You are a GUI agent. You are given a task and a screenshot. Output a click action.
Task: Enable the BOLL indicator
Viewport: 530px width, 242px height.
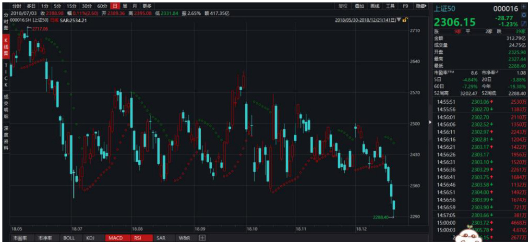pos(69,238)
